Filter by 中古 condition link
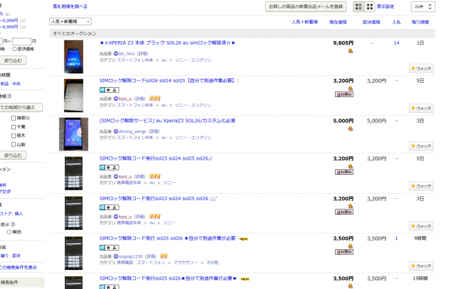This screenshot has width=467, height=289. coord(16,84)
